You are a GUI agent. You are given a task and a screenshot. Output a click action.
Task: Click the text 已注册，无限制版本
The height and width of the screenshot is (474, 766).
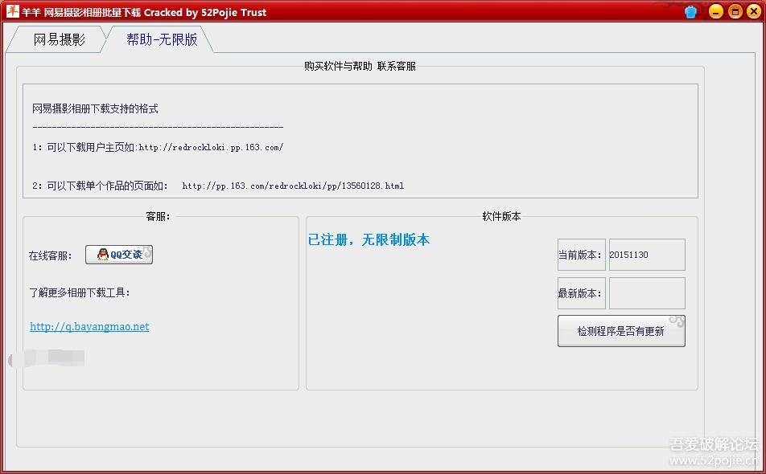click(369, 239)
